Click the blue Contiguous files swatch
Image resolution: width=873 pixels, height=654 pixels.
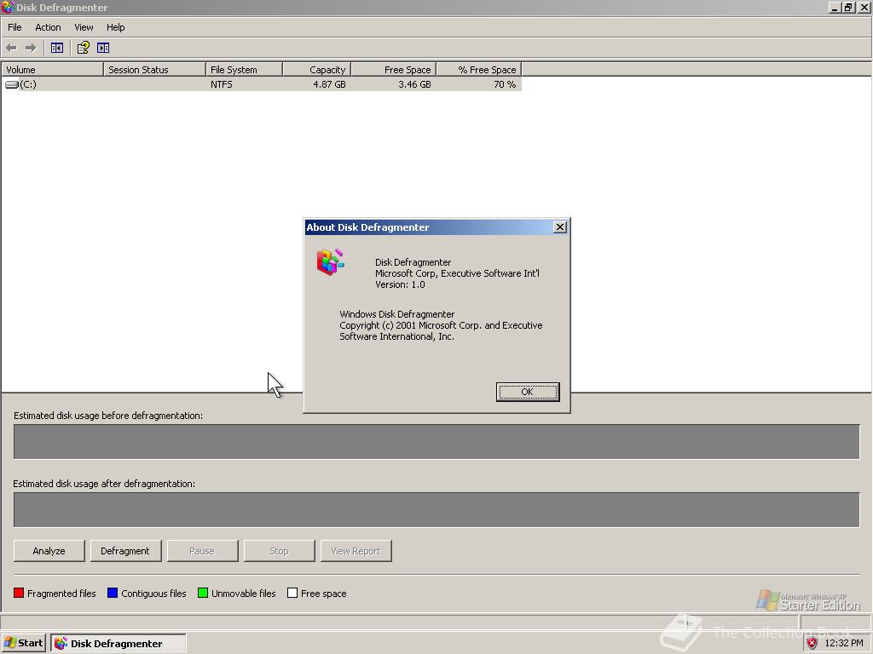pyautogui.click(x=113, y=593)
